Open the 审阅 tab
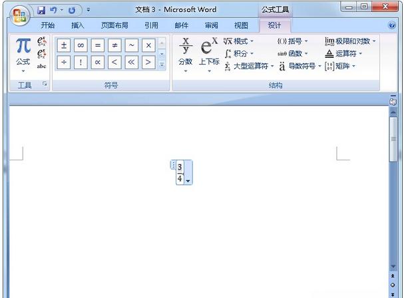 pyautogui.click(x=212, y=25)
